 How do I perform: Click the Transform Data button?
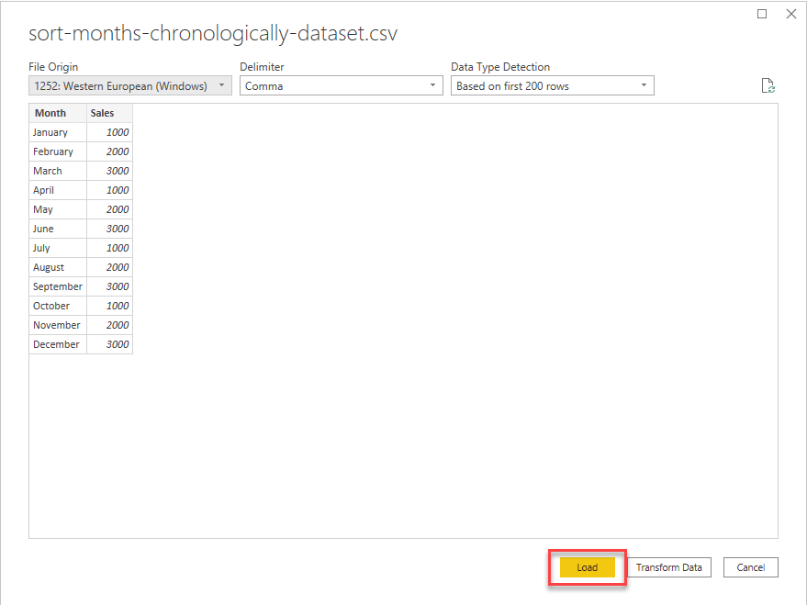pos(669,567)
